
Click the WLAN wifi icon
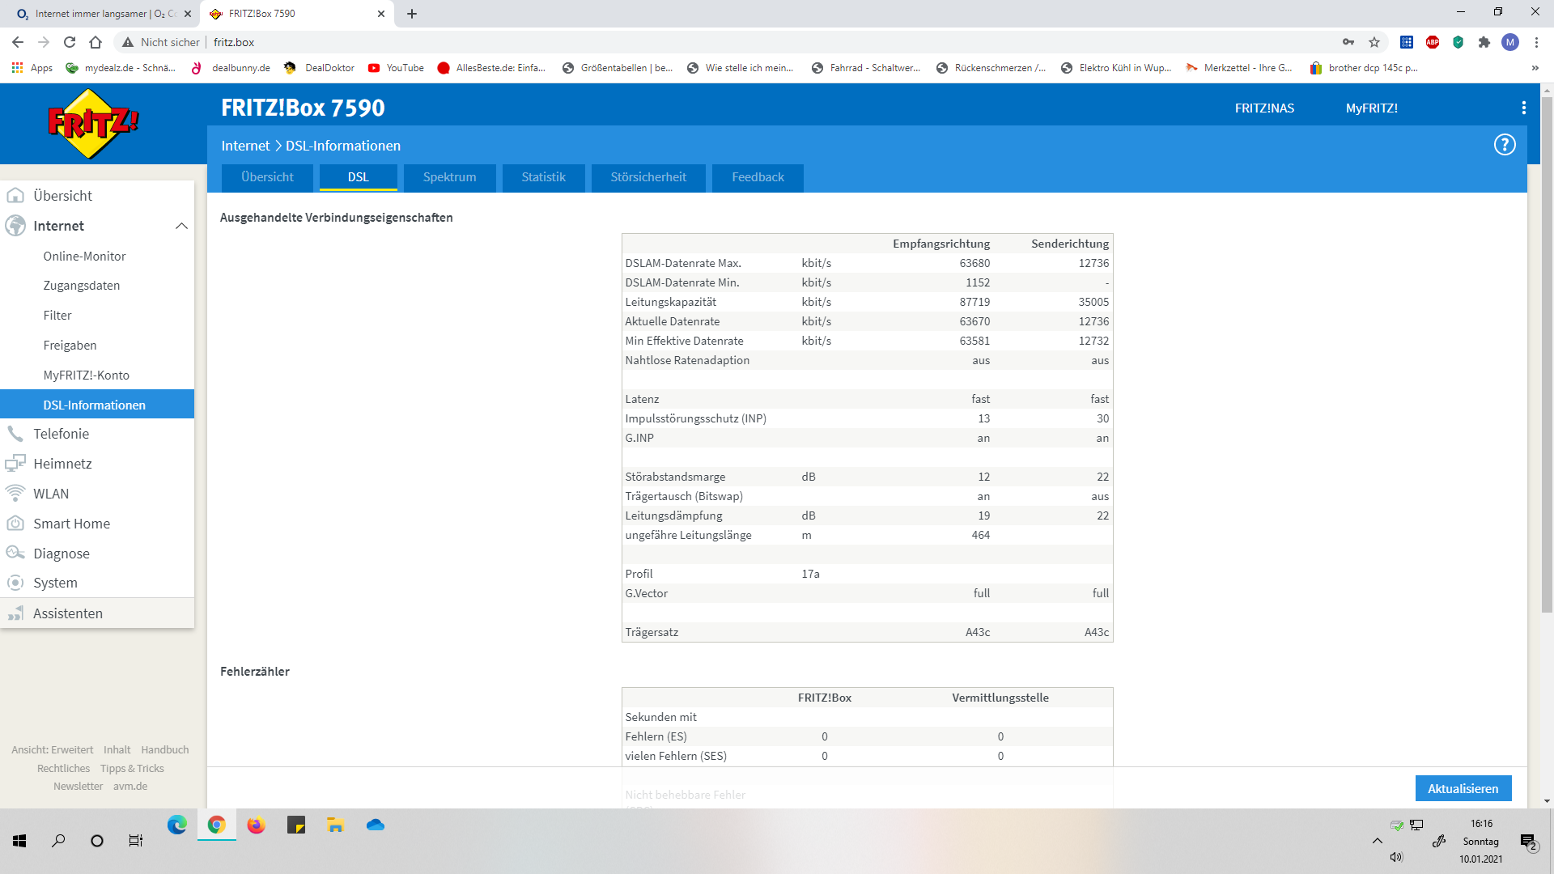click(x=15, y=494)
